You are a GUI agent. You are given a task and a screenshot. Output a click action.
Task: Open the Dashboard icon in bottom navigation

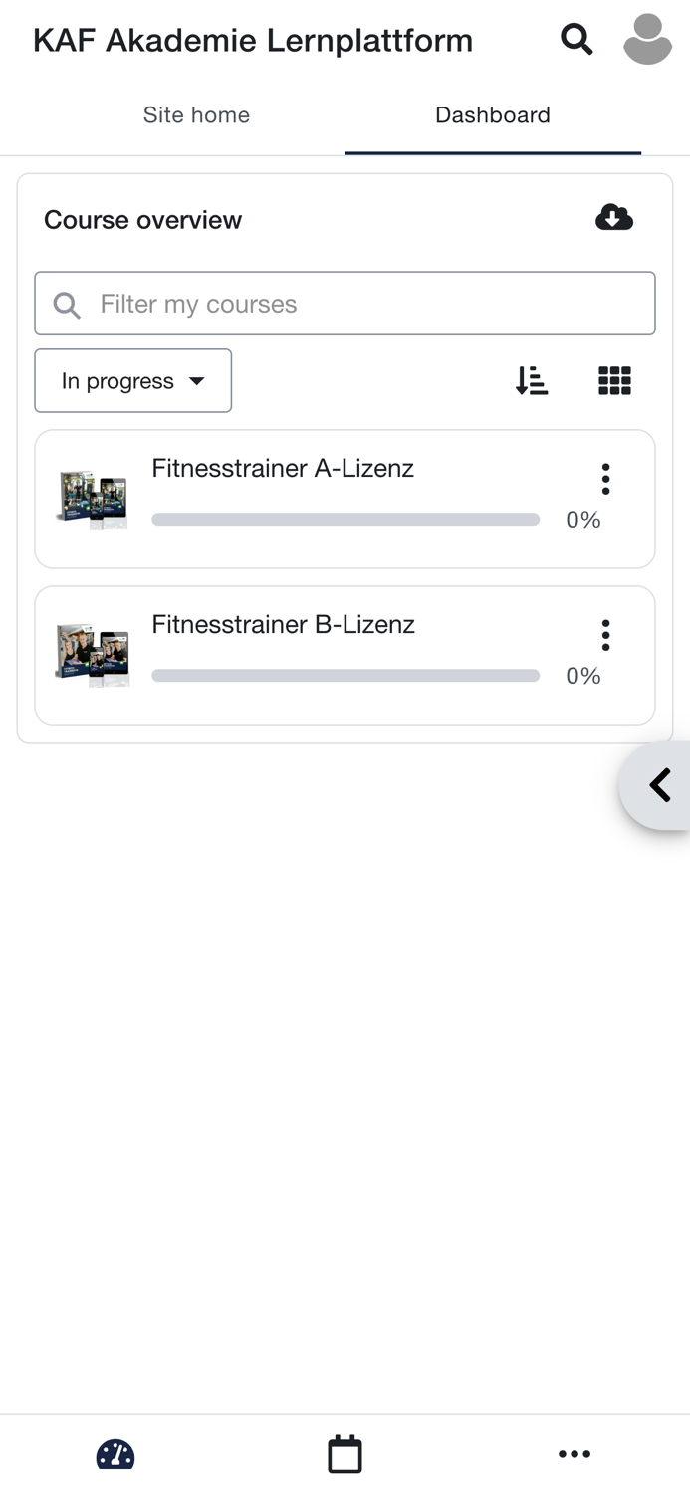pyautogui.click(x=115, y=1453)
